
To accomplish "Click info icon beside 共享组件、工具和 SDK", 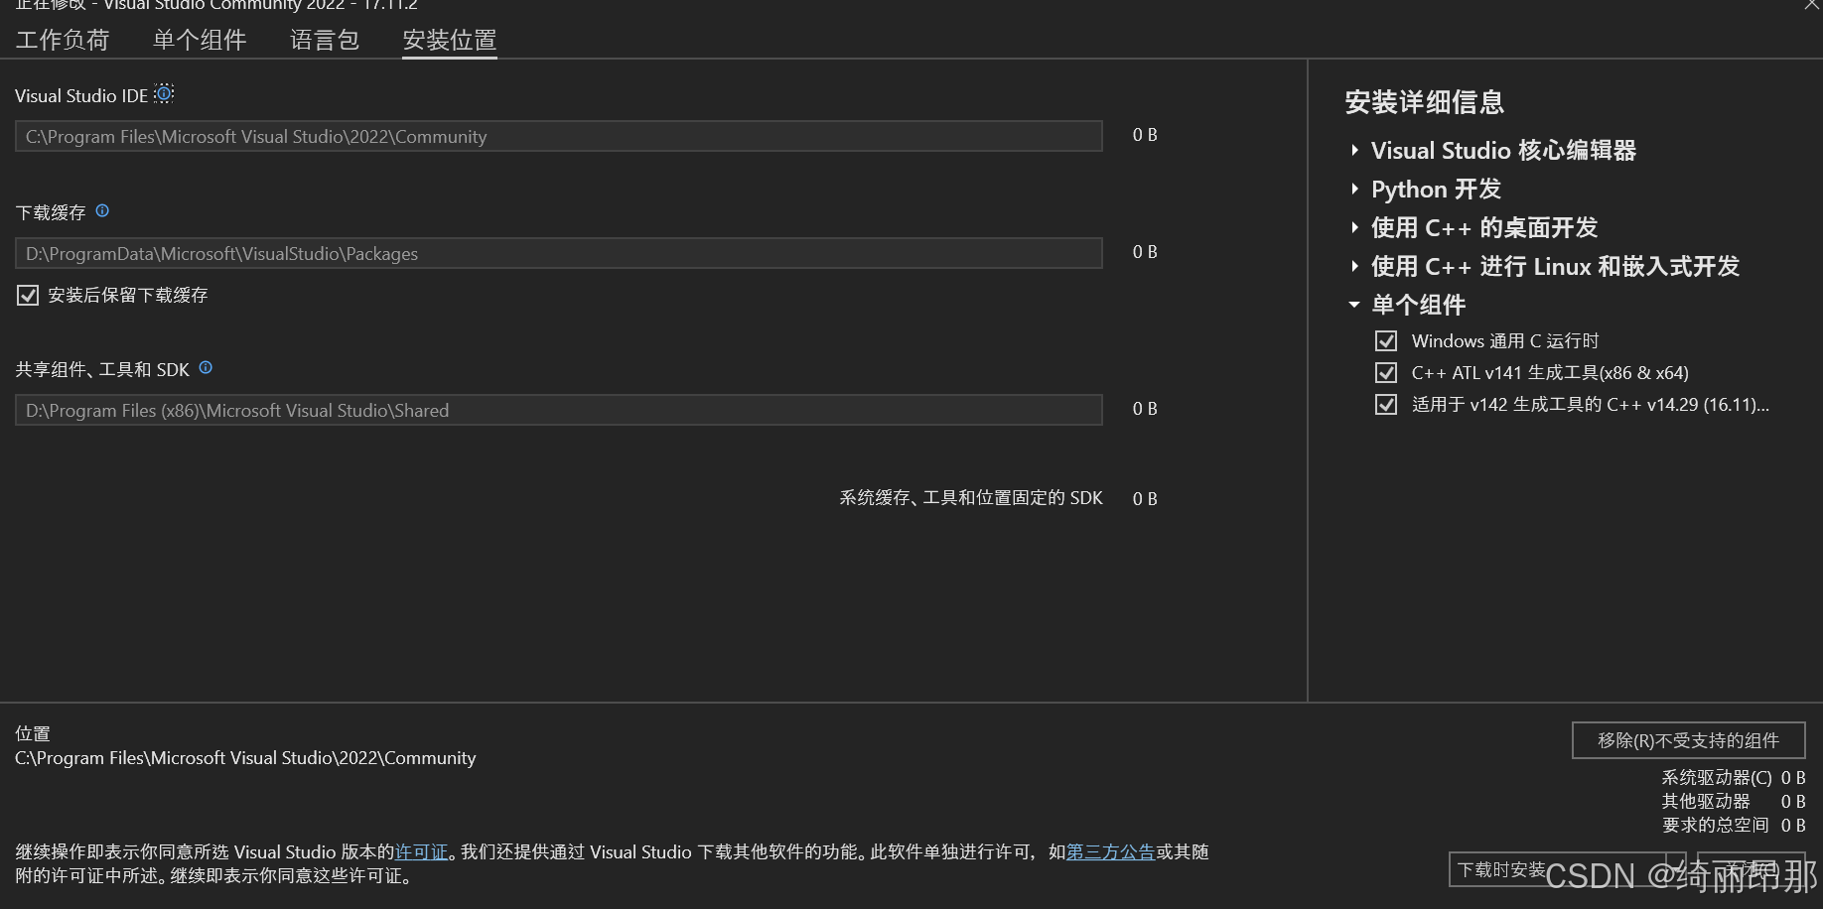I will [206, 367].
